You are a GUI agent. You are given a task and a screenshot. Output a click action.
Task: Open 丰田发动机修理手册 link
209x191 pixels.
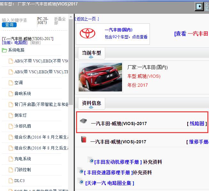click(118, 162)
